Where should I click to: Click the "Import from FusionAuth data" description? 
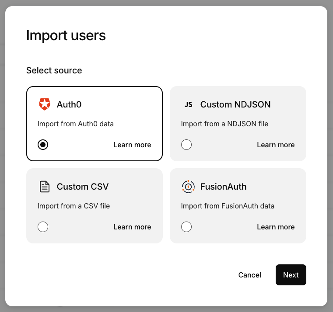tap(228, 206)
